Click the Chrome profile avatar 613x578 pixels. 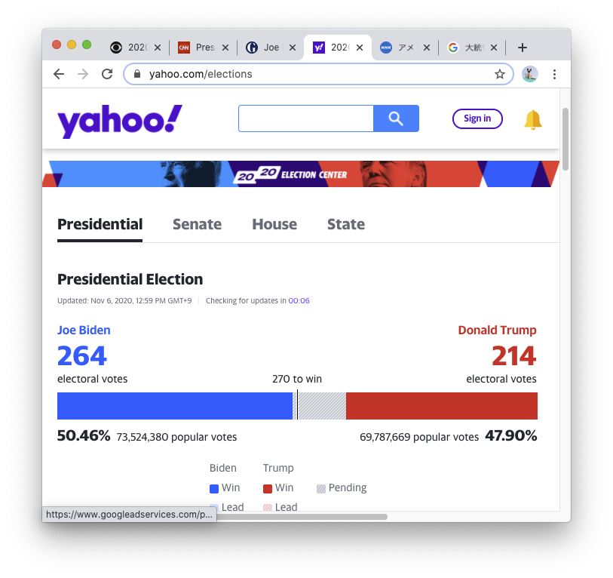click(530, 74)
